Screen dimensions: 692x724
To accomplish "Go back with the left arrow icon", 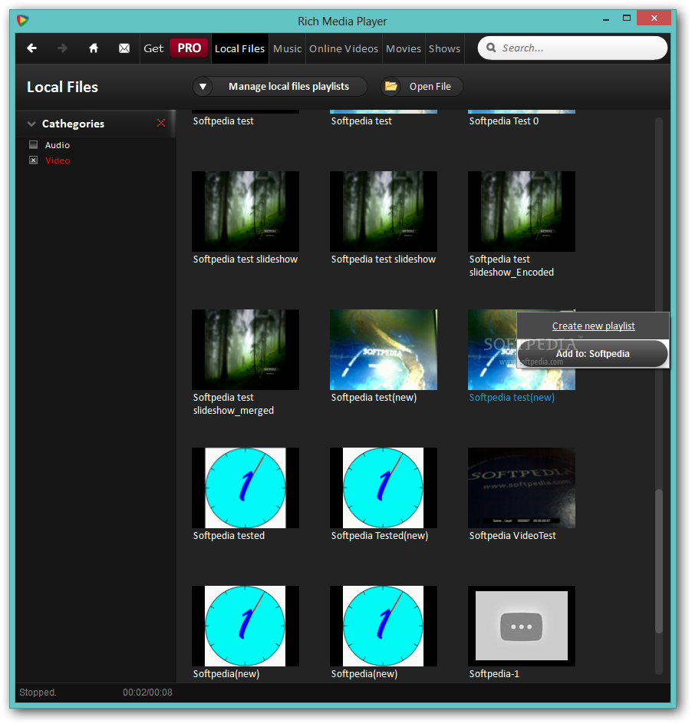I will (31, 48).
